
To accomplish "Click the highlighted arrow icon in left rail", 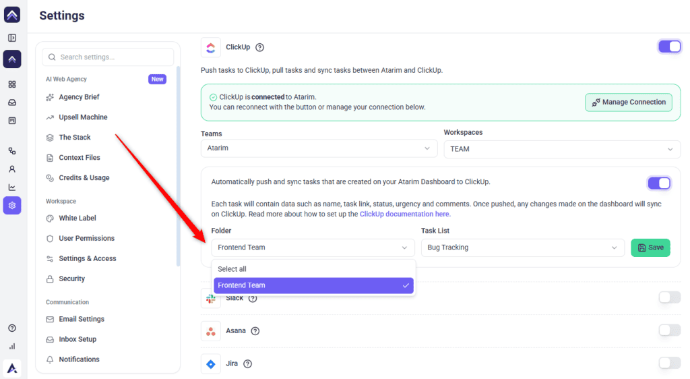I will pos(12,59).
